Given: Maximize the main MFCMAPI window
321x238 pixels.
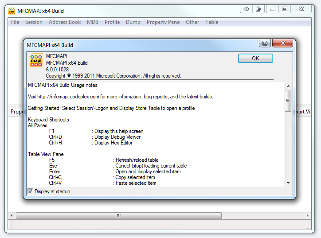Looking at the screenshot, I should coord(285,9).
